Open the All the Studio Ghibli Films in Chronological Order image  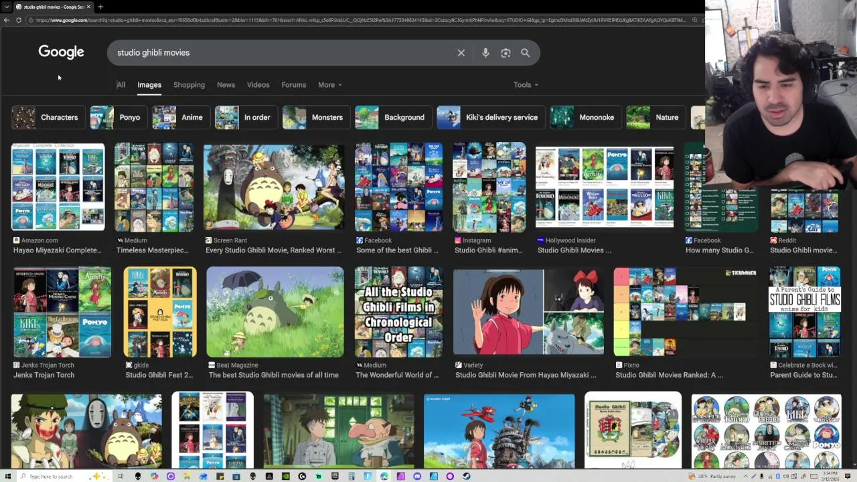click(398, 312)
